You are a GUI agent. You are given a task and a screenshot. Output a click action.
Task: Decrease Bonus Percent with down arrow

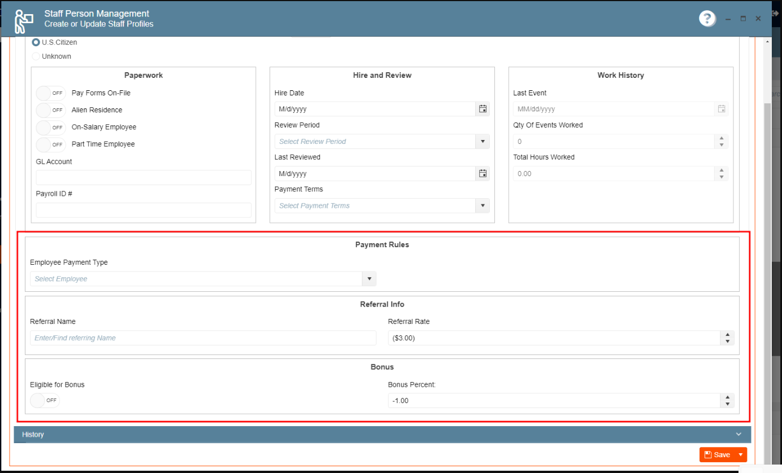728,404
